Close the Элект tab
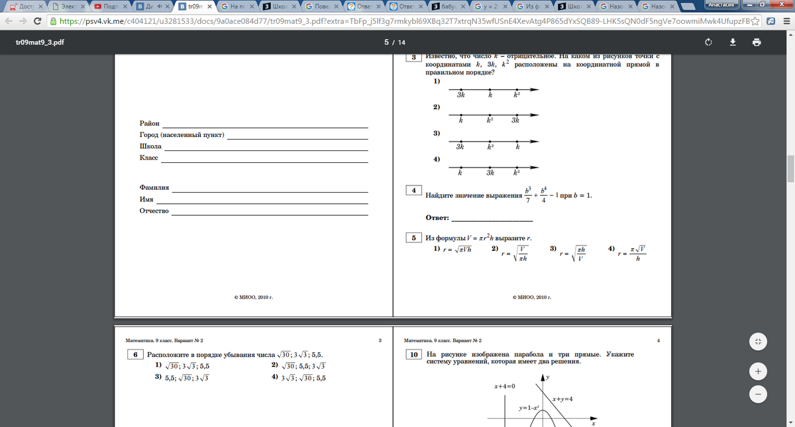The height and width of the screenshot is (427, 795). pos(83,7)
